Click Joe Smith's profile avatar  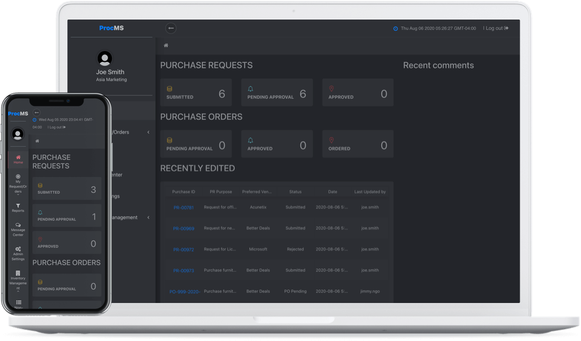pos(104,58)
